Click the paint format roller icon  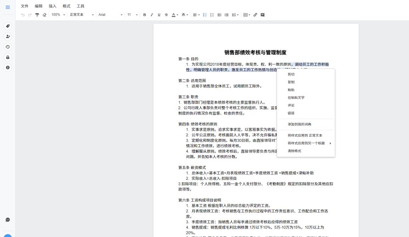(x=37, y=15)
